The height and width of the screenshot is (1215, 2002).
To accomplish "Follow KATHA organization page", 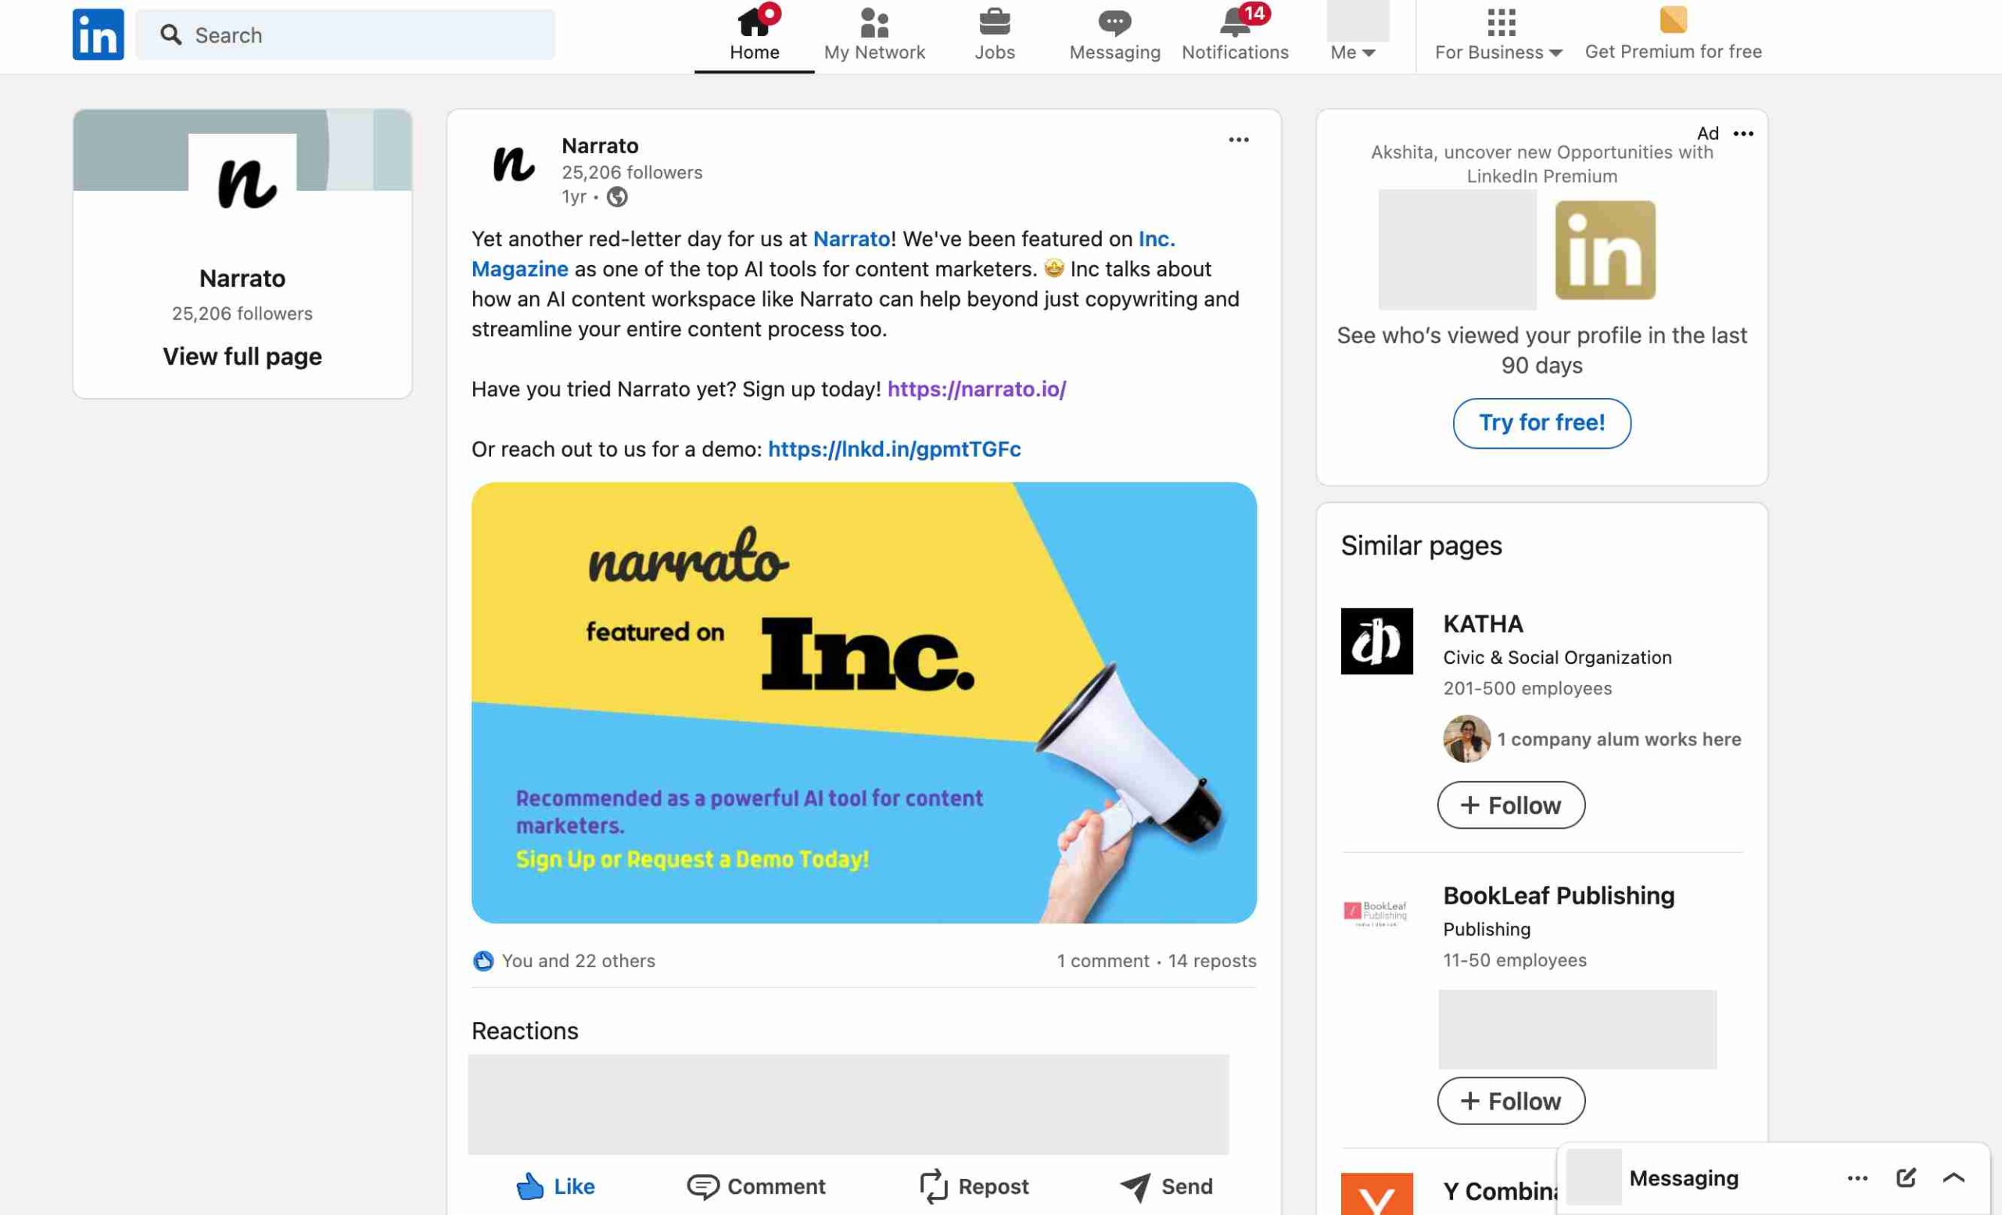I will (x=1510, y=803).
